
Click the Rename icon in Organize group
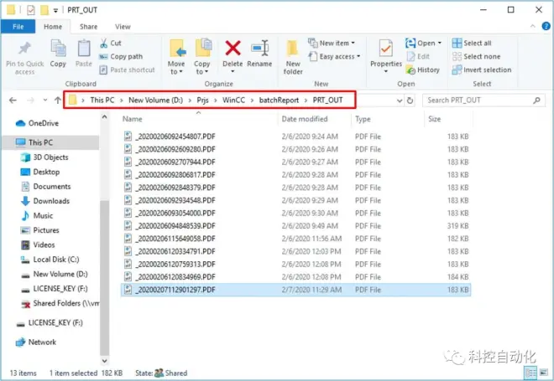[x=259, y=49]
